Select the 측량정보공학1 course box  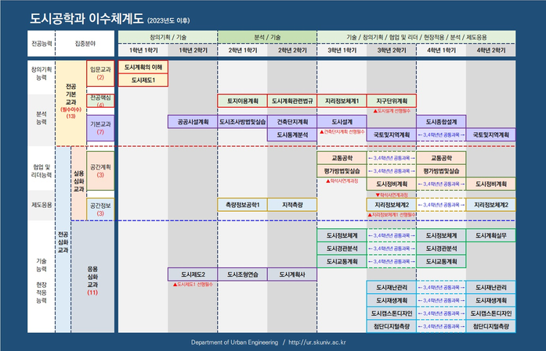point(242,204)
